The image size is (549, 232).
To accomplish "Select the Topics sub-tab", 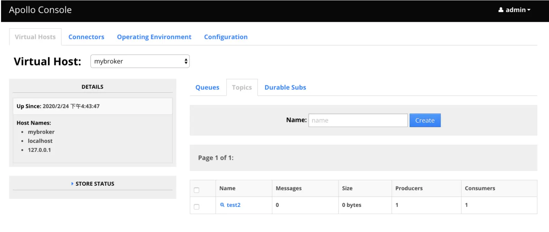I will [x=242, y=87].
